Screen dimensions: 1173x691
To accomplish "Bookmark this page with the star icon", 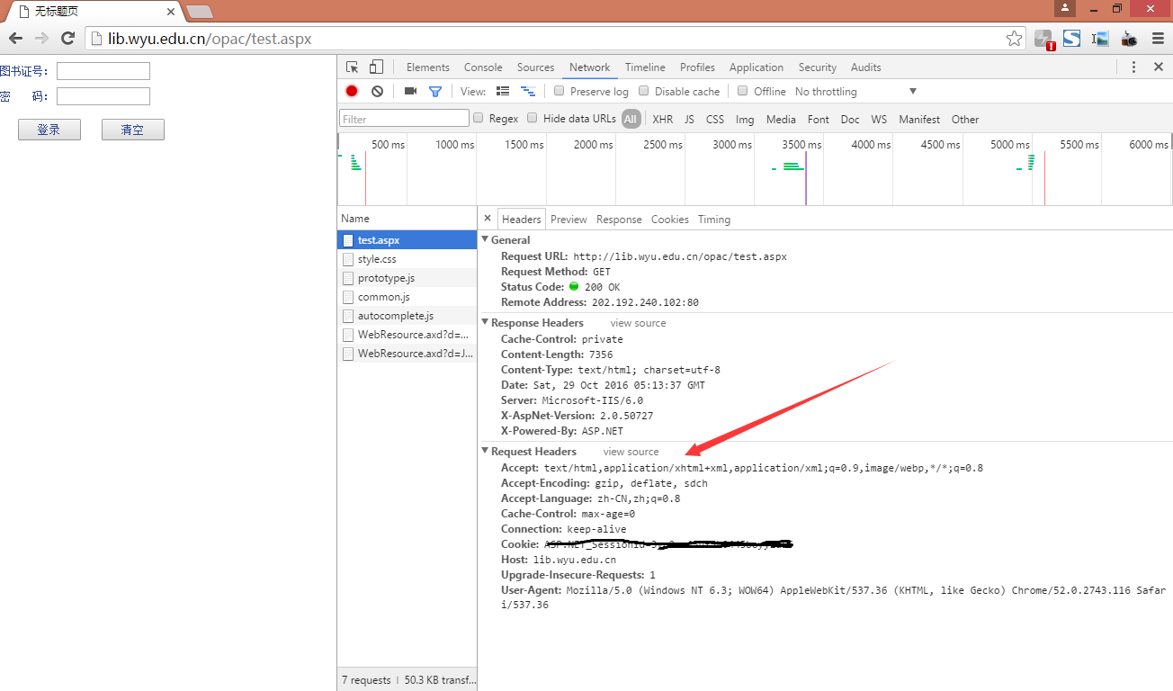I will (x=1014, y=39).
